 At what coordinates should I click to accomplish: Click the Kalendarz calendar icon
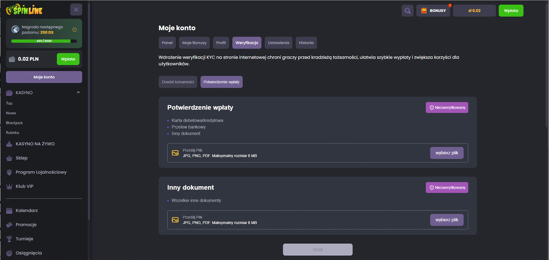[x=9, y=211]
